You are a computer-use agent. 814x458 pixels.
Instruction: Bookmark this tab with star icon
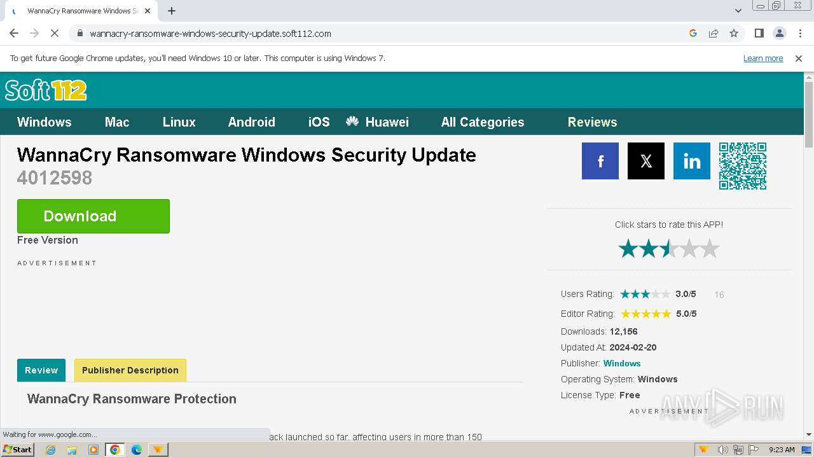[734, 33]
